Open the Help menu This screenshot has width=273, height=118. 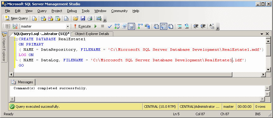coord(136,11)
